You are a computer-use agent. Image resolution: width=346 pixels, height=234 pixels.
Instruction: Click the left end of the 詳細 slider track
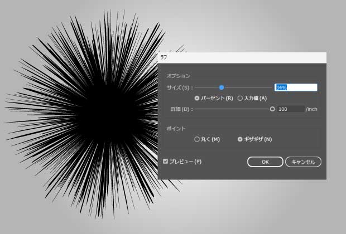point(196,109)
